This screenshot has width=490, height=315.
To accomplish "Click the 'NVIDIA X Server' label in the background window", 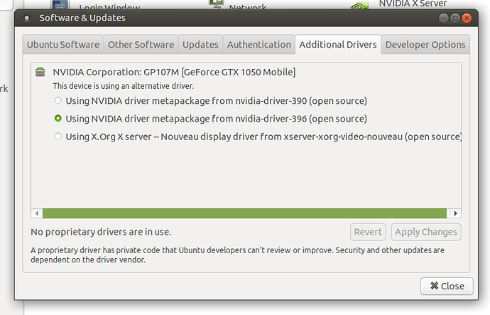I will tap(413, 4).
